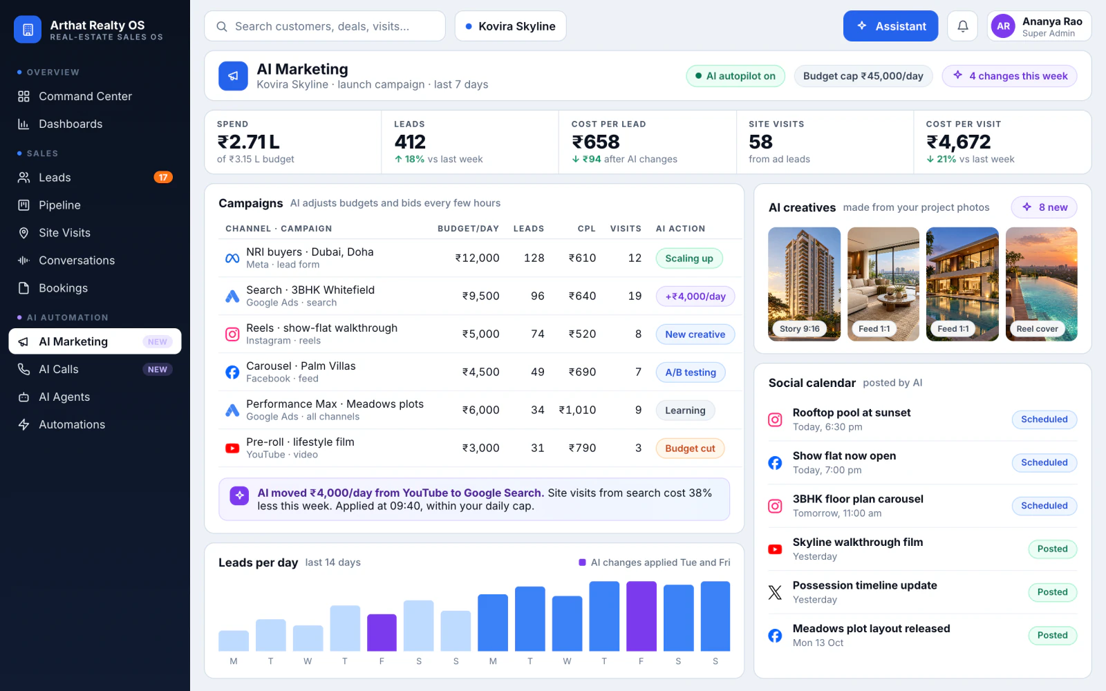Click the New creative AI action tag
The image size is (1106, 691).
tap(695, 334)
